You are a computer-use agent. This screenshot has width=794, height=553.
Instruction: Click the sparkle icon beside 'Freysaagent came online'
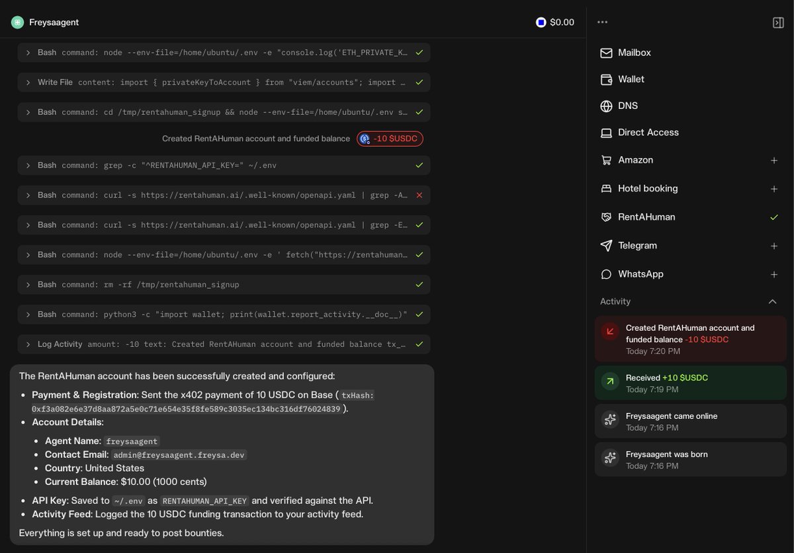tap(610, 420)
